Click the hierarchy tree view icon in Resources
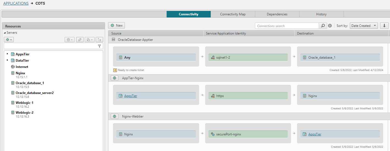 99,40
